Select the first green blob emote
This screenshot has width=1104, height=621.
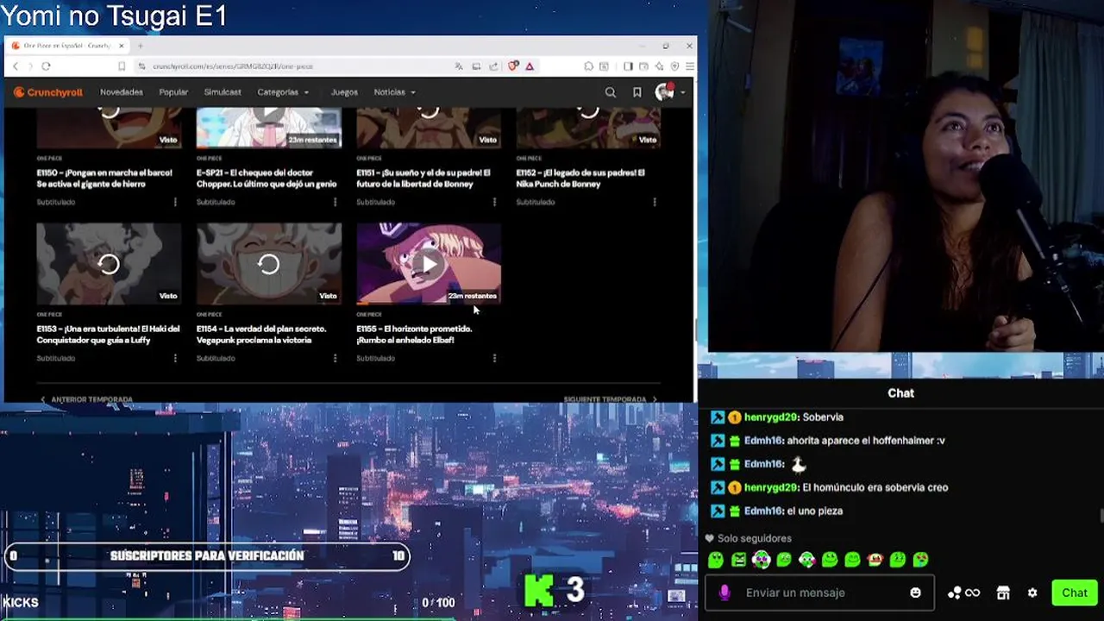click(x=715, y=560)
